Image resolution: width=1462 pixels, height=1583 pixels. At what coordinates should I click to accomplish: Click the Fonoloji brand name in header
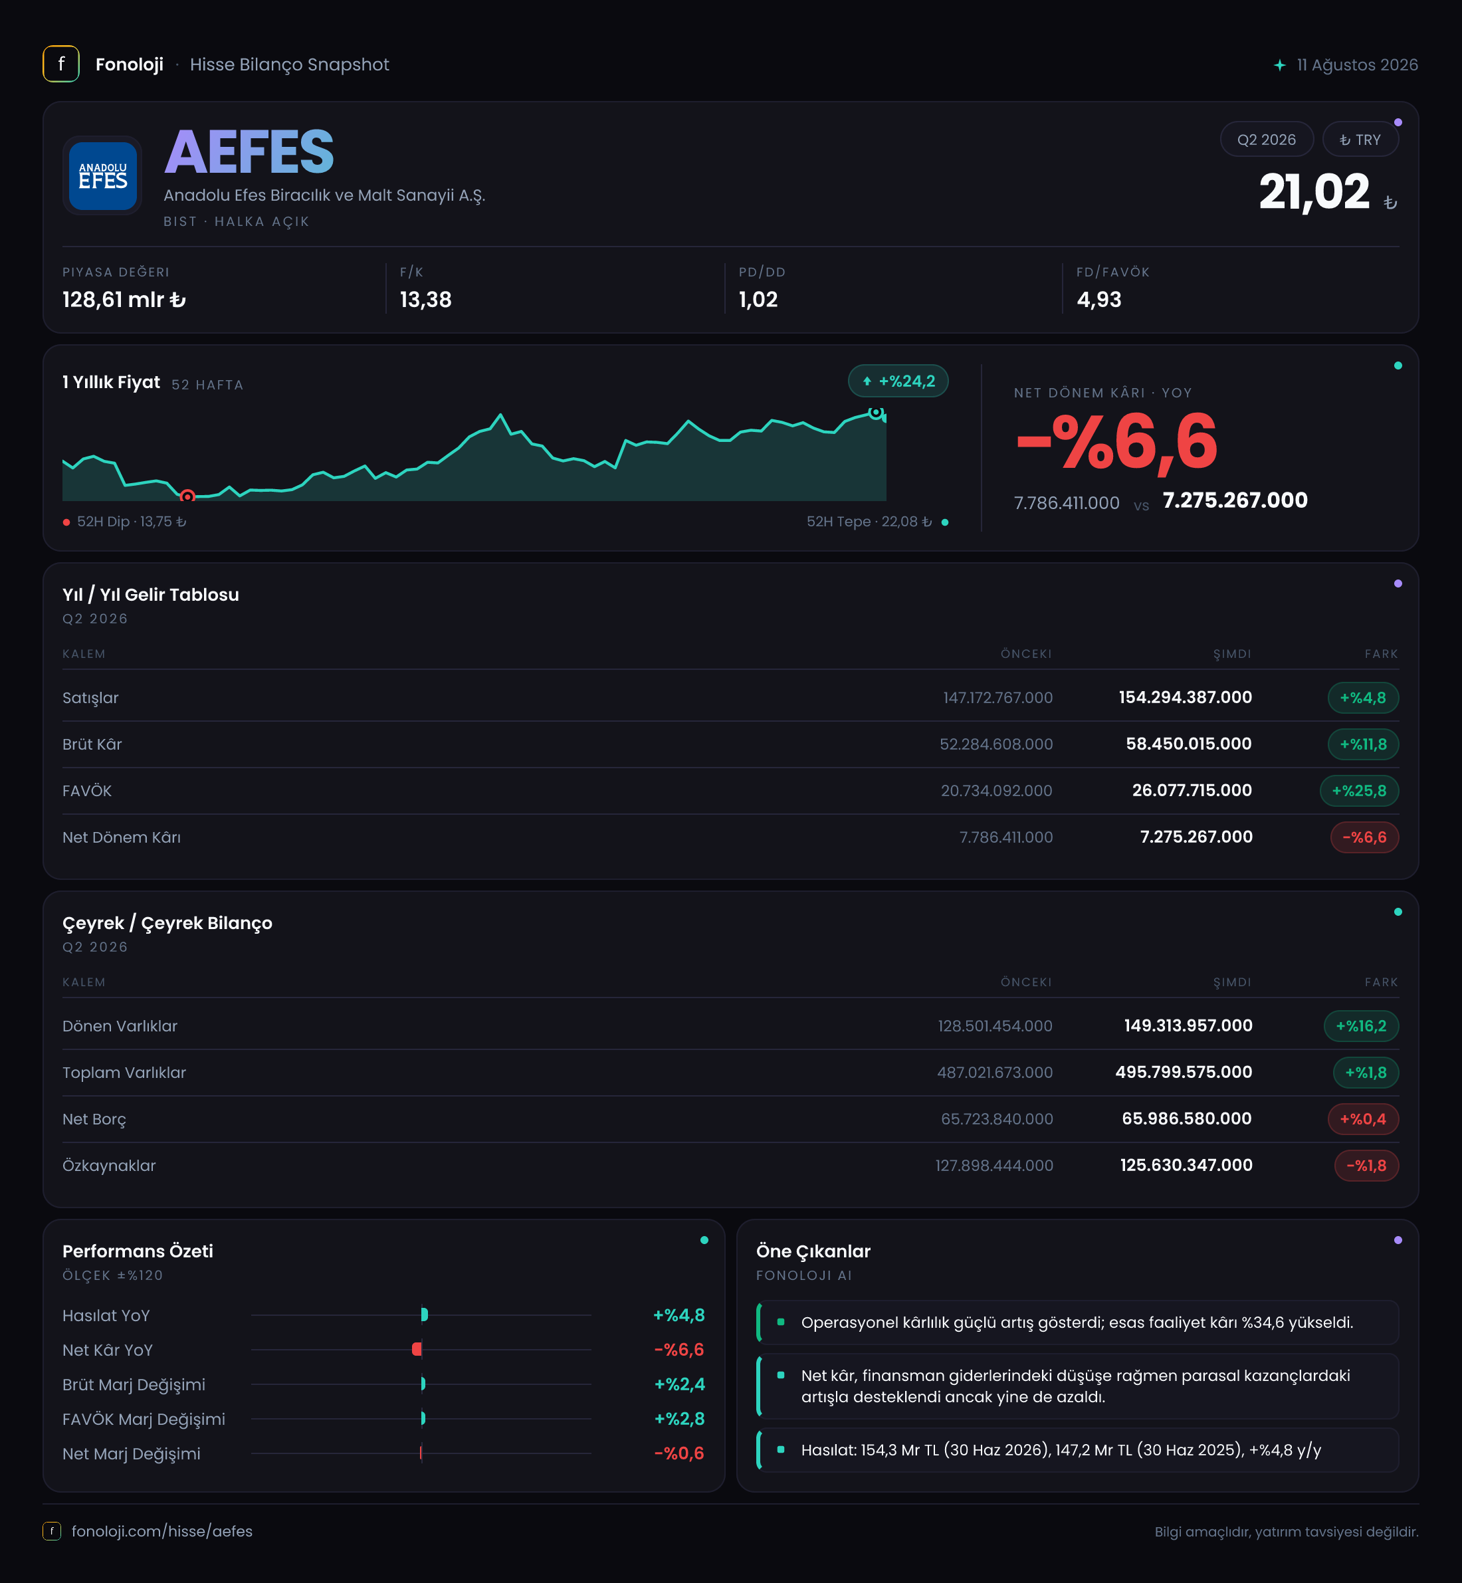click(x=129, y=65)
